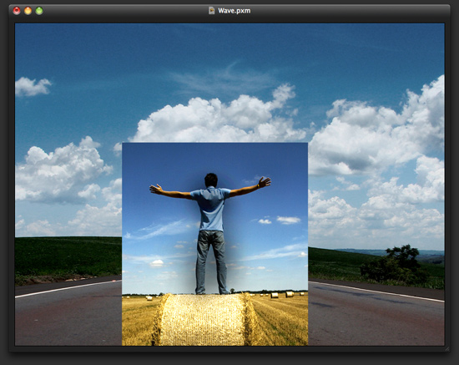This screenshot has height=365, width=459.
Task: Close the Wave.pxm window
Action: coord(17,11)
